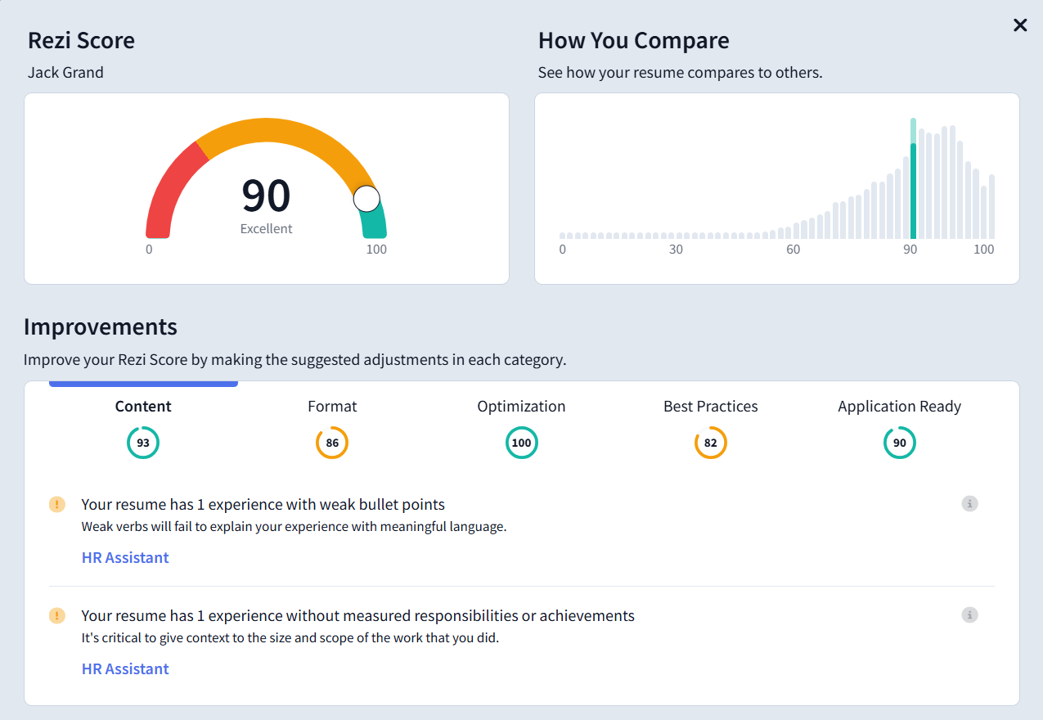
Task: Click the Optimization score circle showing 100
Action: [x=521, y=443]
